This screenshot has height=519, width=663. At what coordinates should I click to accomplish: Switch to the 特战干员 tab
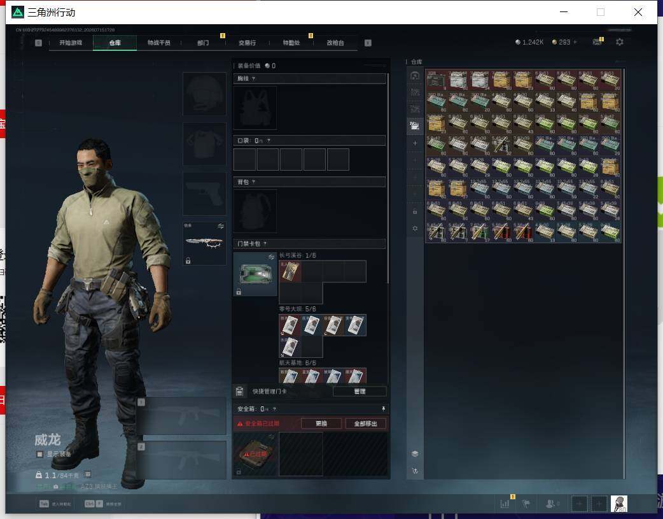click(x=158, y=43)
